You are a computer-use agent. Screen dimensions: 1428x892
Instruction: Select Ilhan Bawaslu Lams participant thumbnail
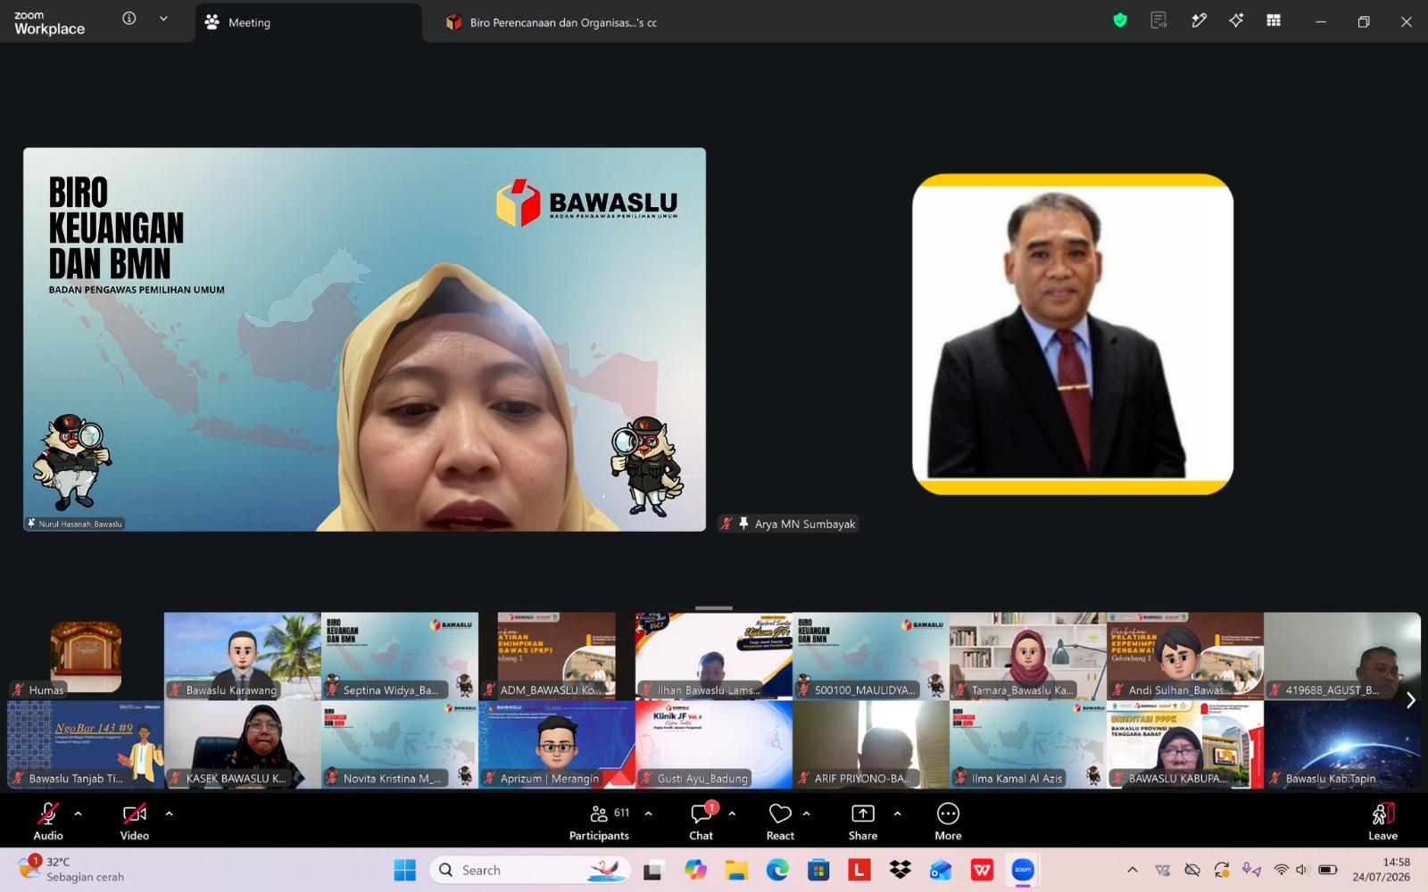(714, 657)
